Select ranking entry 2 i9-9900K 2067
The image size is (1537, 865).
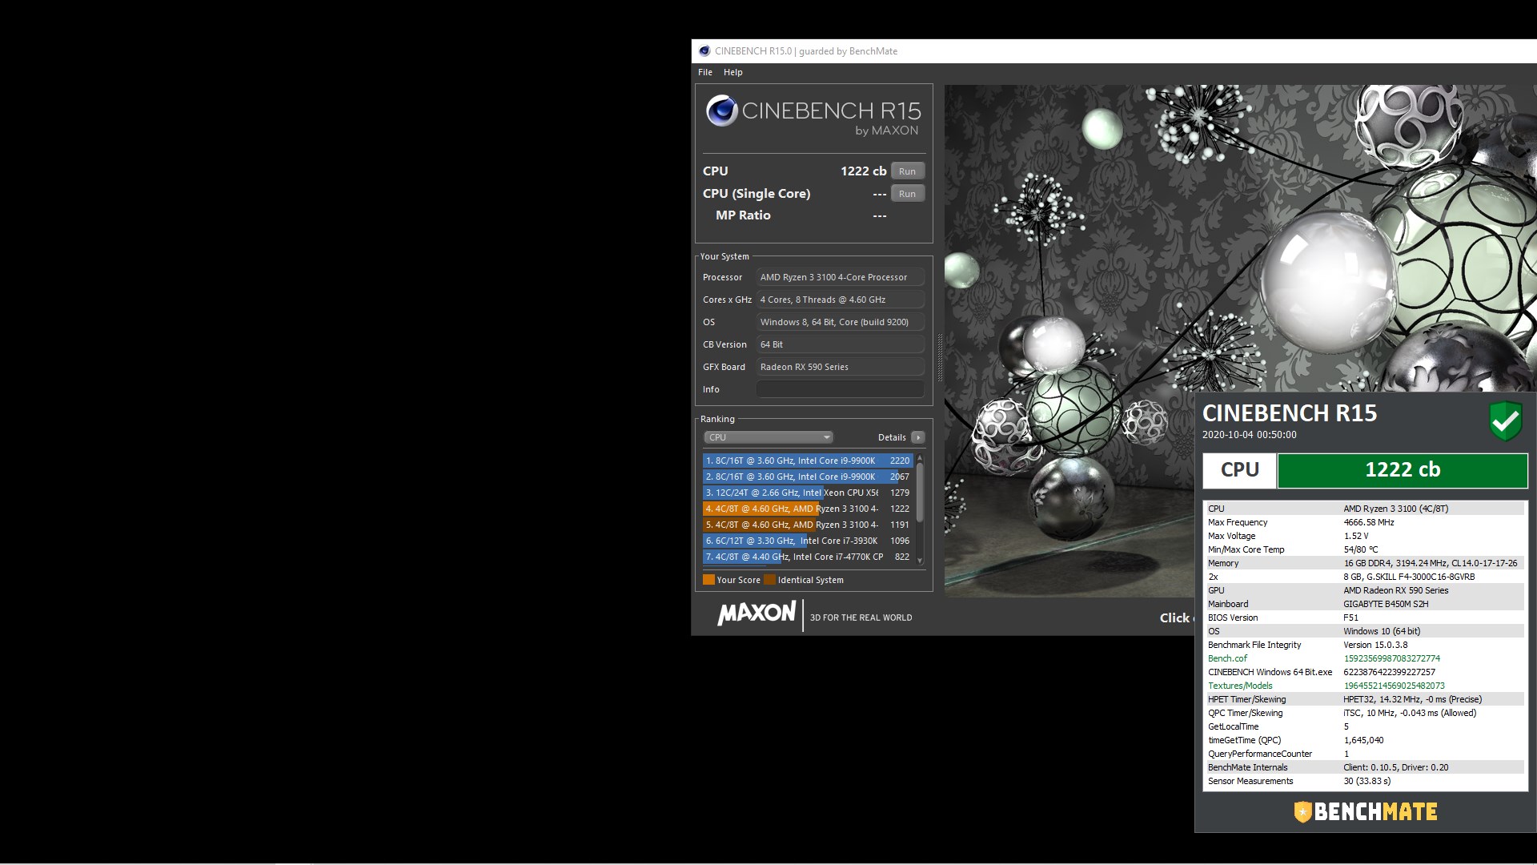pos(808,477)
